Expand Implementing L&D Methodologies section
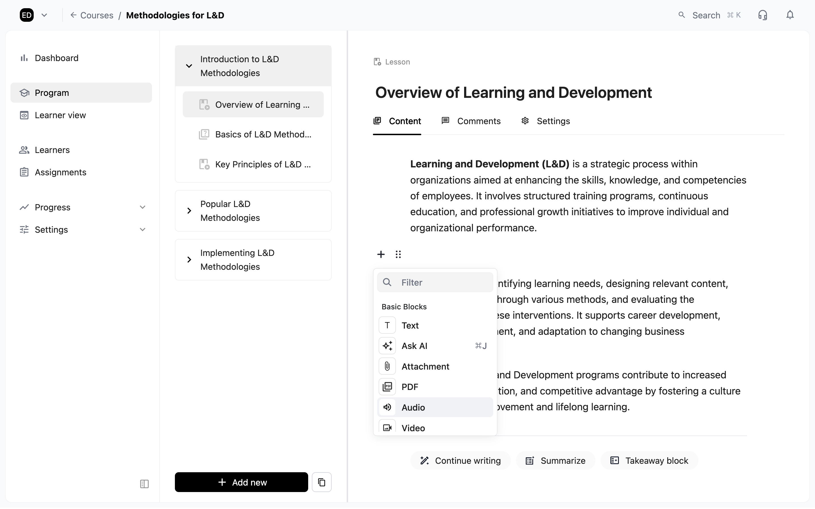The image size is (815, 509). tap(189, 259)
